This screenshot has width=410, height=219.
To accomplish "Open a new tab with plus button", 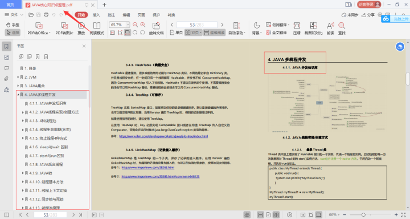I will 104,5.
